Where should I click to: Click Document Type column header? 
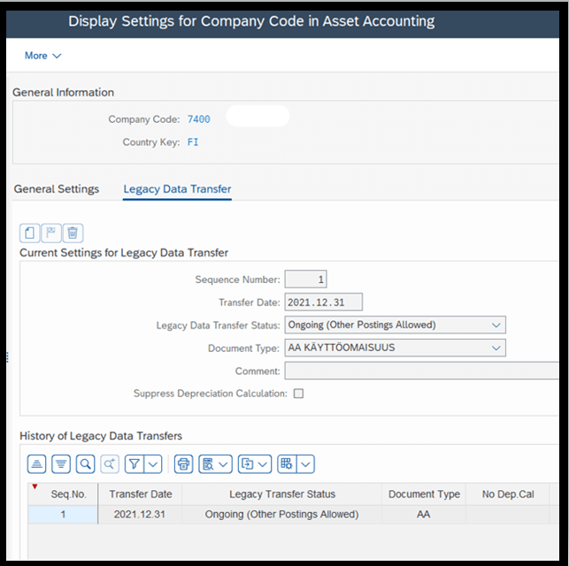click(x=424, y=494)
